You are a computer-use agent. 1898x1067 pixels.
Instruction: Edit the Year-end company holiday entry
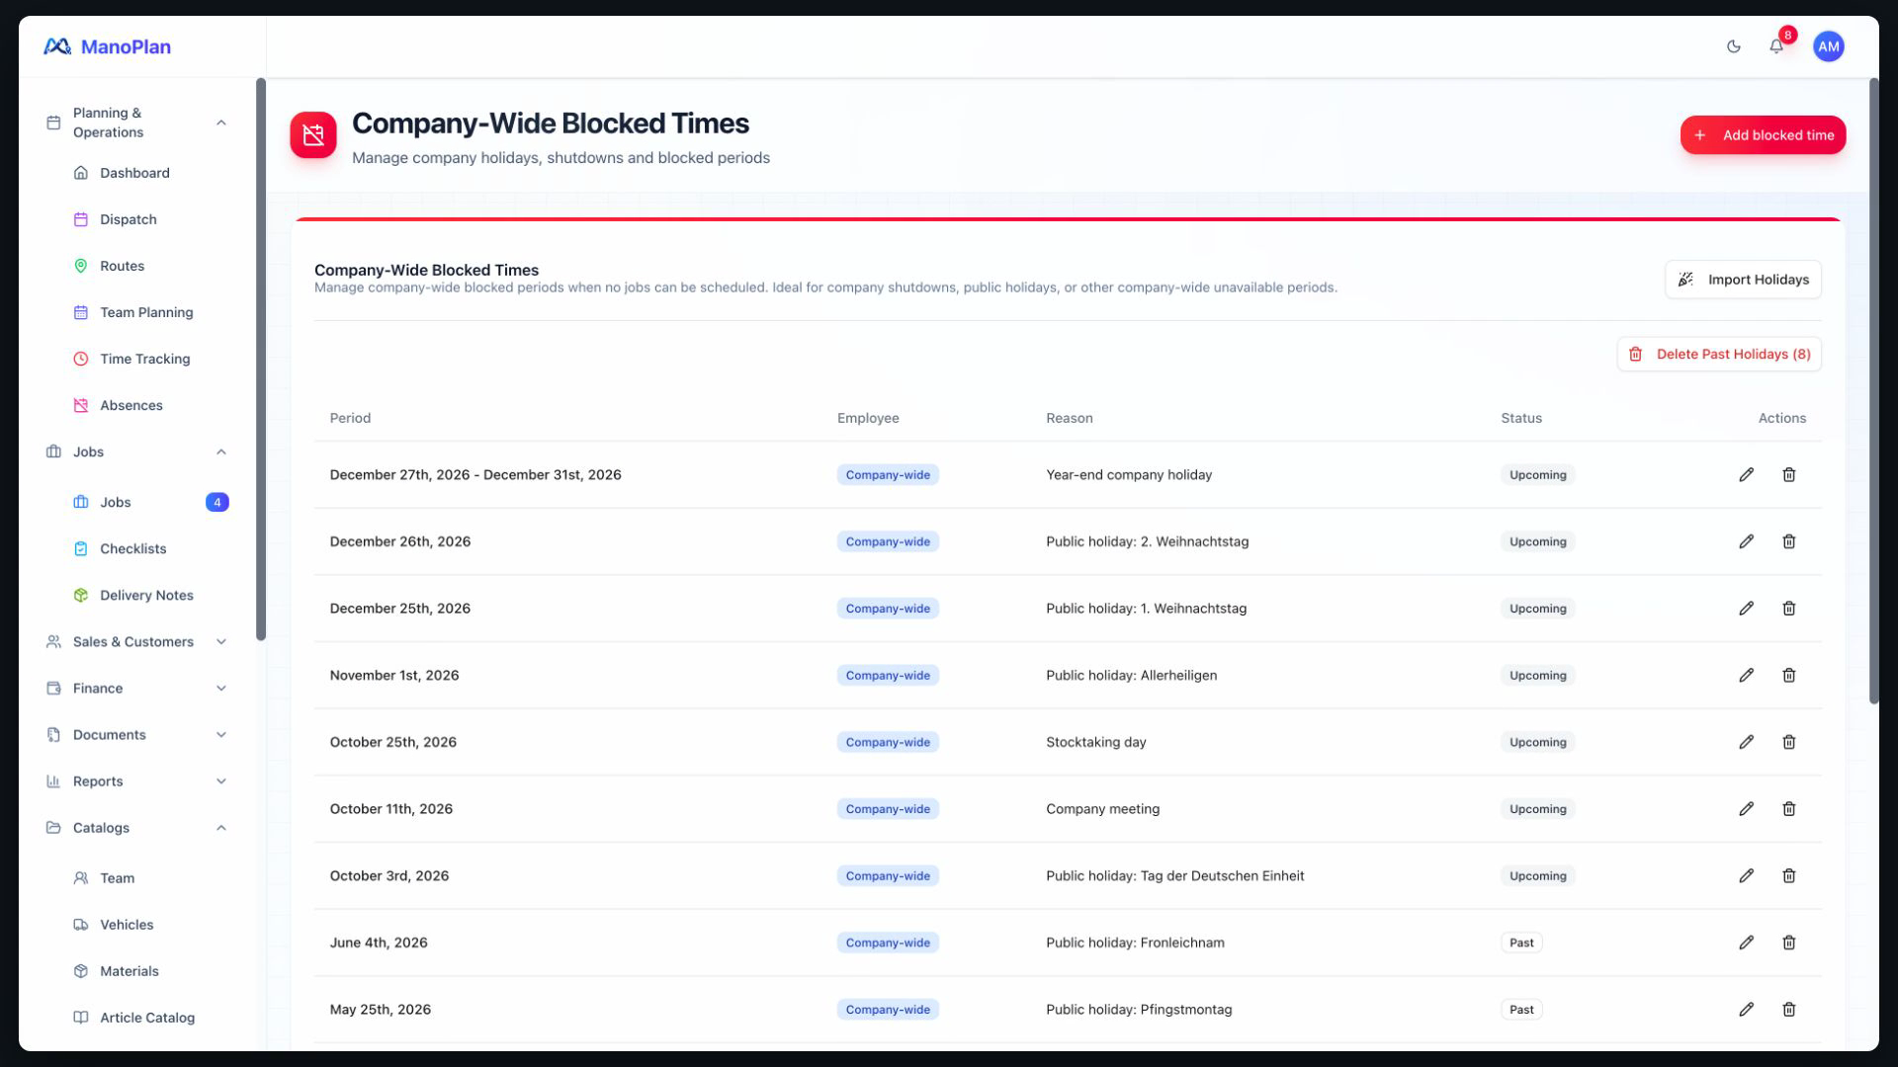coord(1746,475)
